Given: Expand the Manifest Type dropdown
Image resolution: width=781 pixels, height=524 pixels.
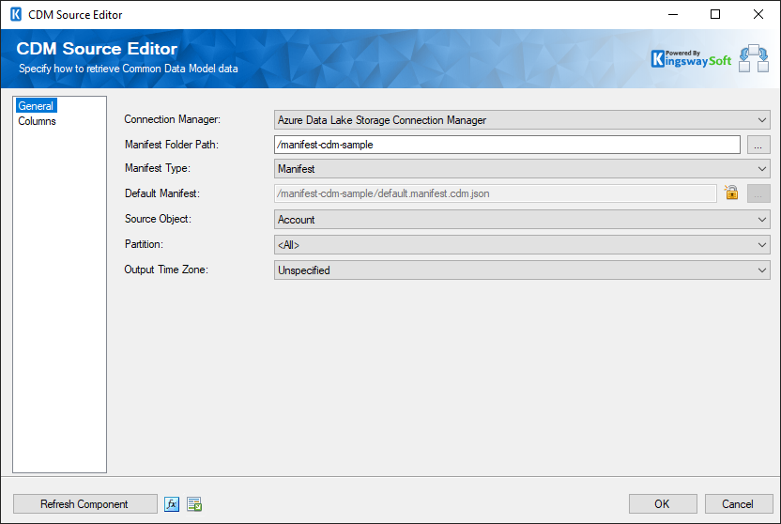Looking at the screenshot, I should coord(522,169).
